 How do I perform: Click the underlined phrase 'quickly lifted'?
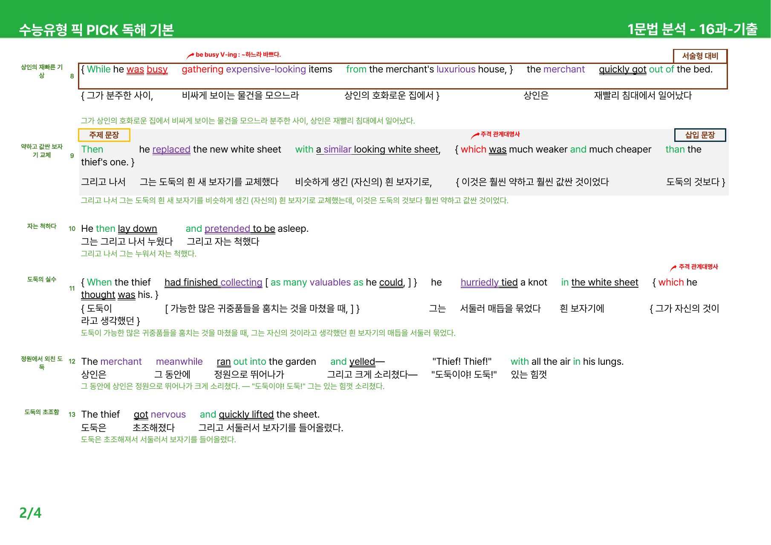tap(246, 415)
